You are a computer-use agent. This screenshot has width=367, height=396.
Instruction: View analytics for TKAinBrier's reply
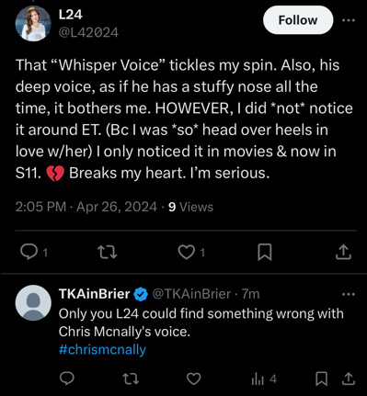click(264, 379)
